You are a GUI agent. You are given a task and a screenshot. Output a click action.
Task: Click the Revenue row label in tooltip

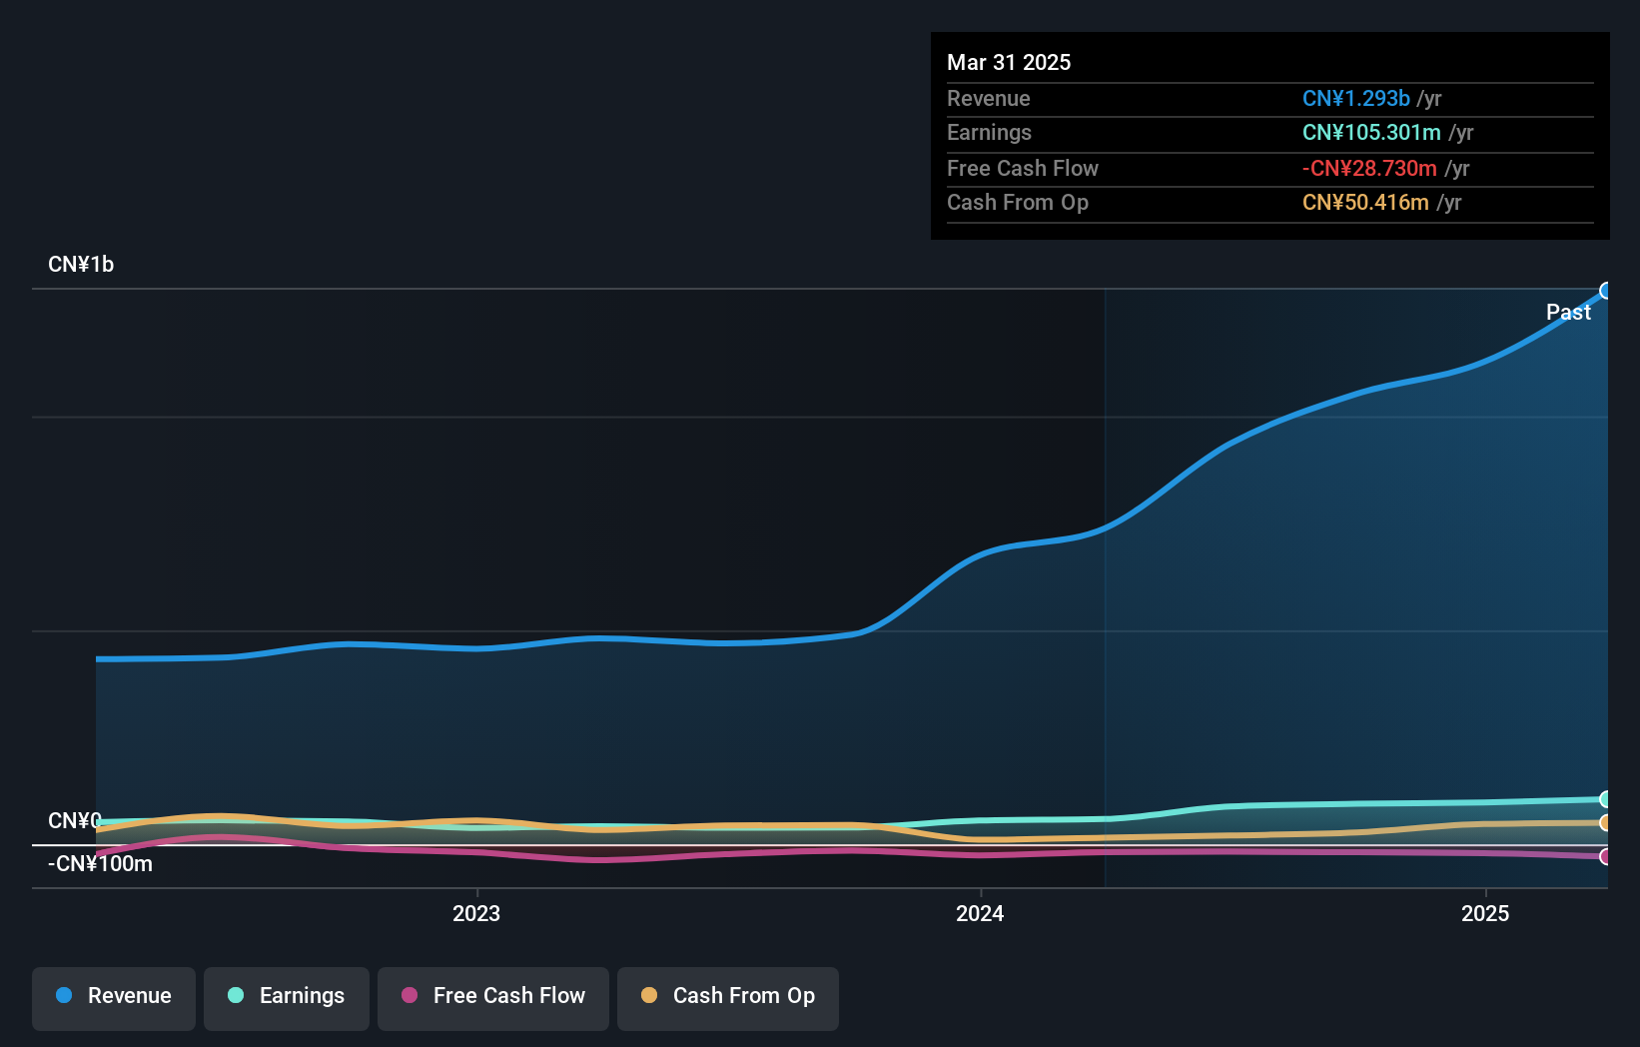(988, 98)
